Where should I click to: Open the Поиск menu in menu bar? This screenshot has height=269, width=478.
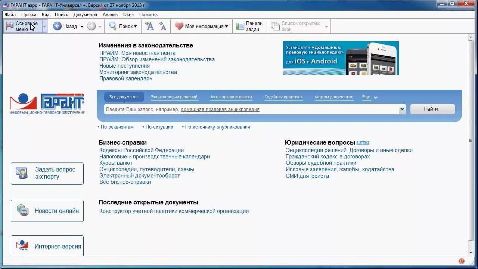pos(61,15)
